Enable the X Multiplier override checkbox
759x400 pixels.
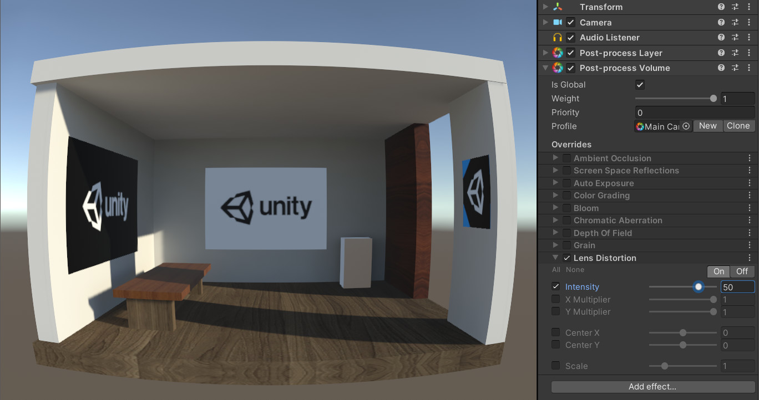pyautogui.click(x=556, y=300)
